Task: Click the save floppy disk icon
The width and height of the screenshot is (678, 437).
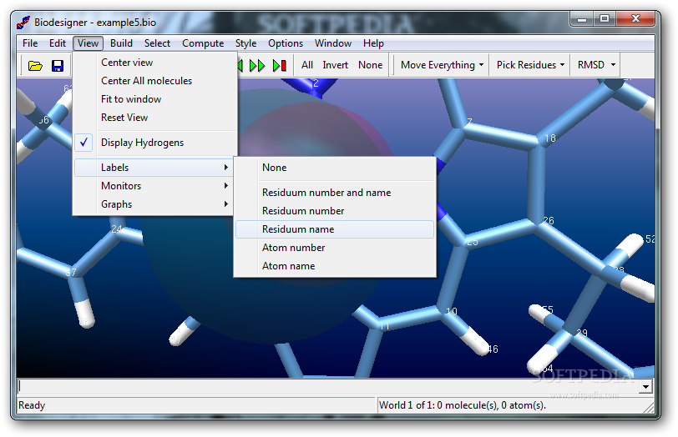Action: 58,66
